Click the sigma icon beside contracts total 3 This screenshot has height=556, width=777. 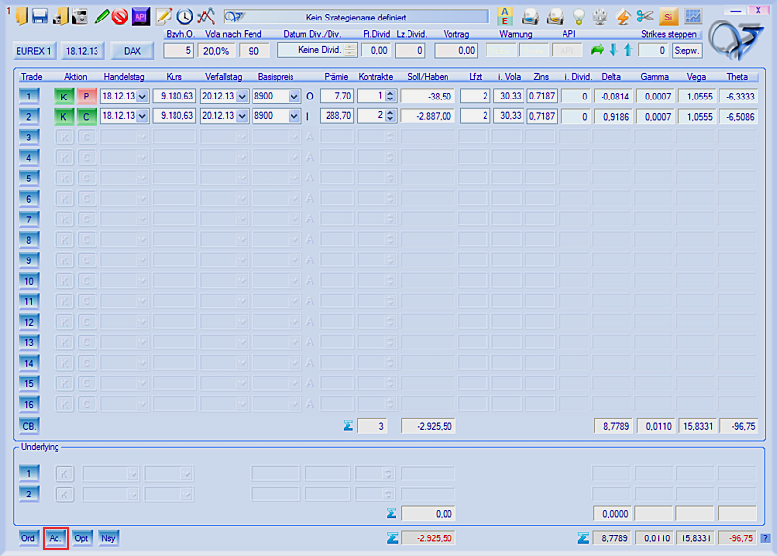coord(348,426)
